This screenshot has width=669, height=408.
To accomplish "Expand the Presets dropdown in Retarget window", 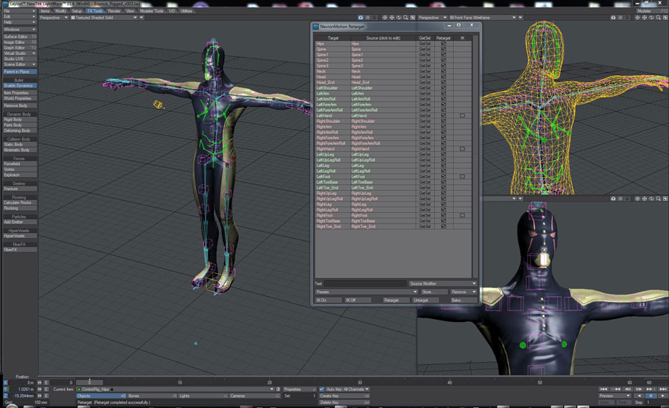I will pos(365,292).
